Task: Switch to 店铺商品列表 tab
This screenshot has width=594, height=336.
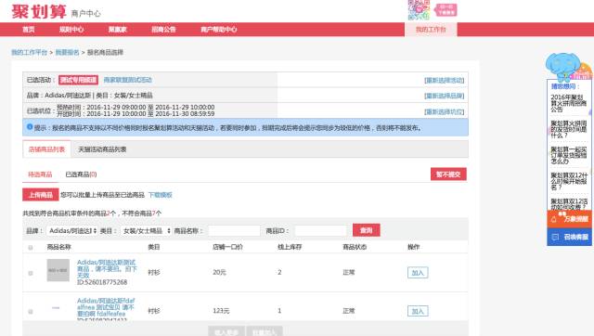Action: coord(46,149)
